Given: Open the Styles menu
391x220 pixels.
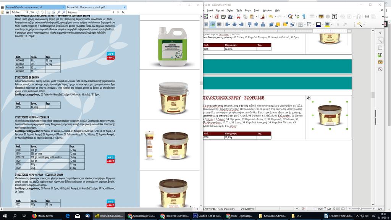Looking at the screenshot, I should [x=230, y=10].
